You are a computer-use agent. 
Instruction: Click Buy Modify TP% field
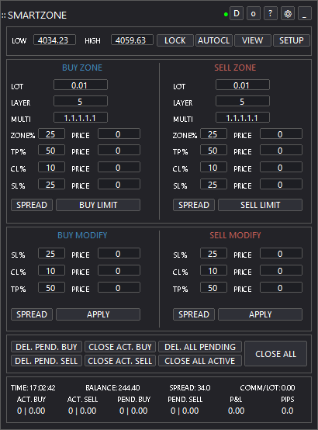coord(51,288)
